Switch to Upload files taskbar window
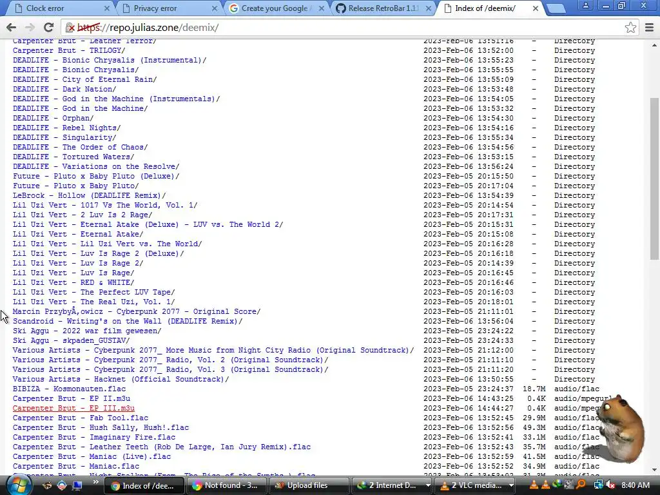This screenshot has width=660, height=495. (x=308, y=485)
